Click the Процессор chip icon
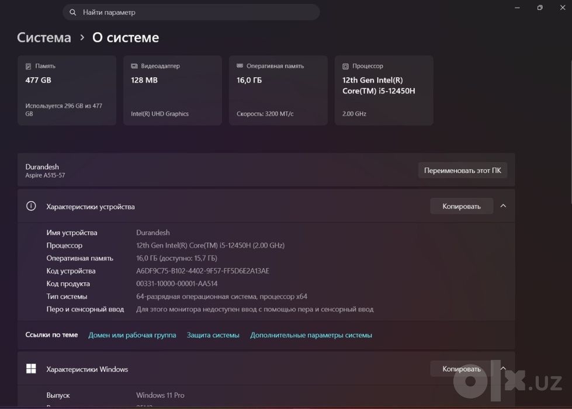Viewport: 572px width, 409px height. [345, 67]
